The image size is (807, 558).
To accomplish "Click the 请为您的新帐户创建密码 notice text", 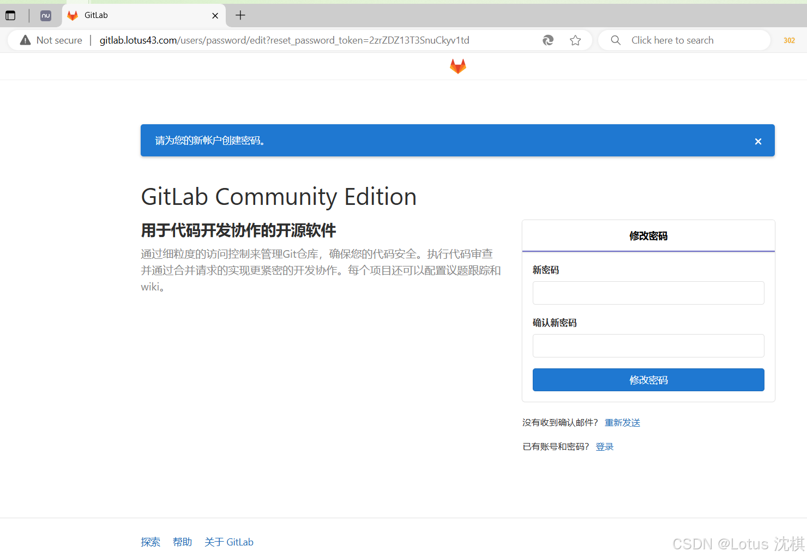I will (x=210, y=141).
